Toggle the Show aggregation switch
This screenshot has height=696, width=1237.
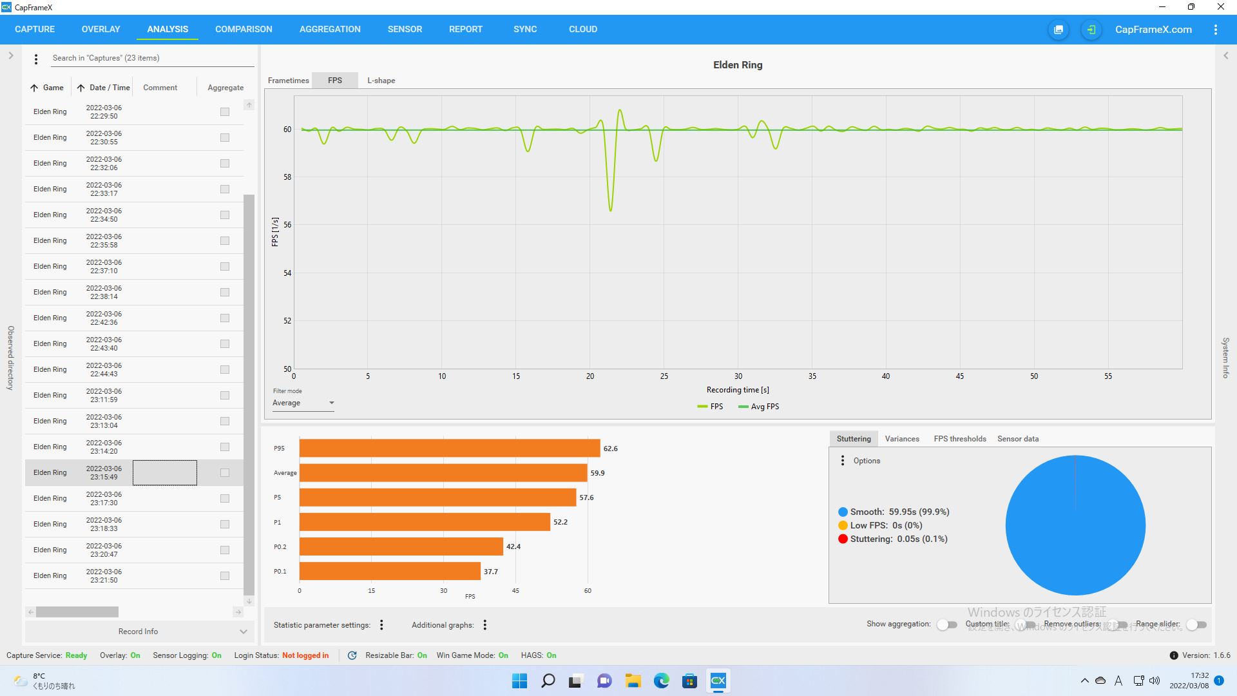pos(946,624)
